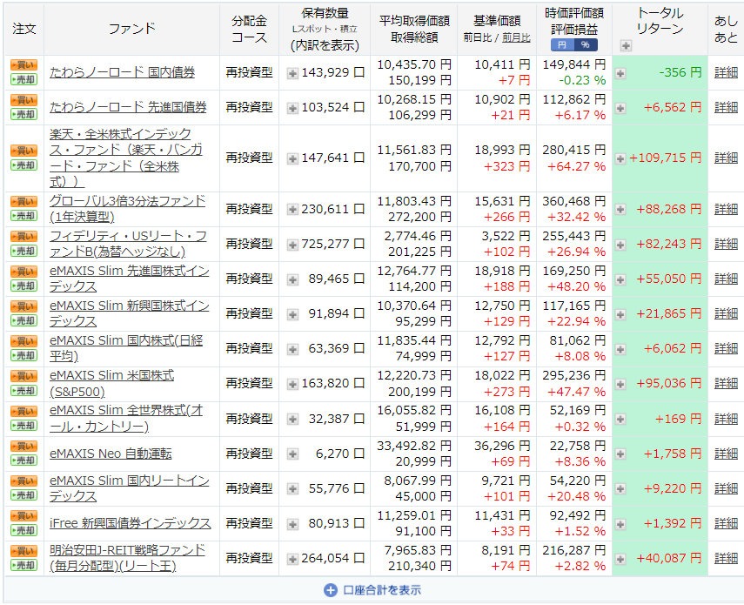Click the 33,492.82 円 average price
Screen dimensions: 744x605
(413, 446)
